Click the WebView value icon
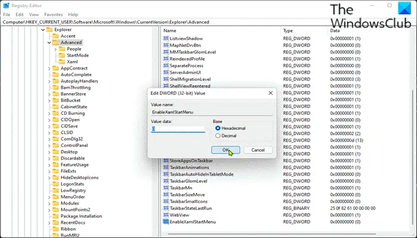Image resolution: width=417 pixels, height=238 pixels. coord(166,215)
